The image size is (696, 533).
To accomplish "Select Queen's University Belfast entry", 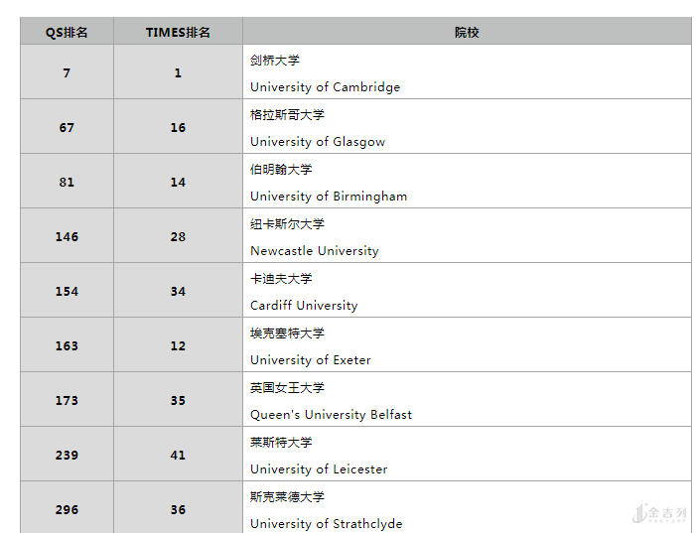I will click(331, 415).
